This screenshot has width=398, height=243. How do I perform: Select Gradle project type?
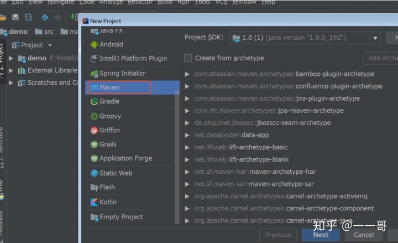105,101
